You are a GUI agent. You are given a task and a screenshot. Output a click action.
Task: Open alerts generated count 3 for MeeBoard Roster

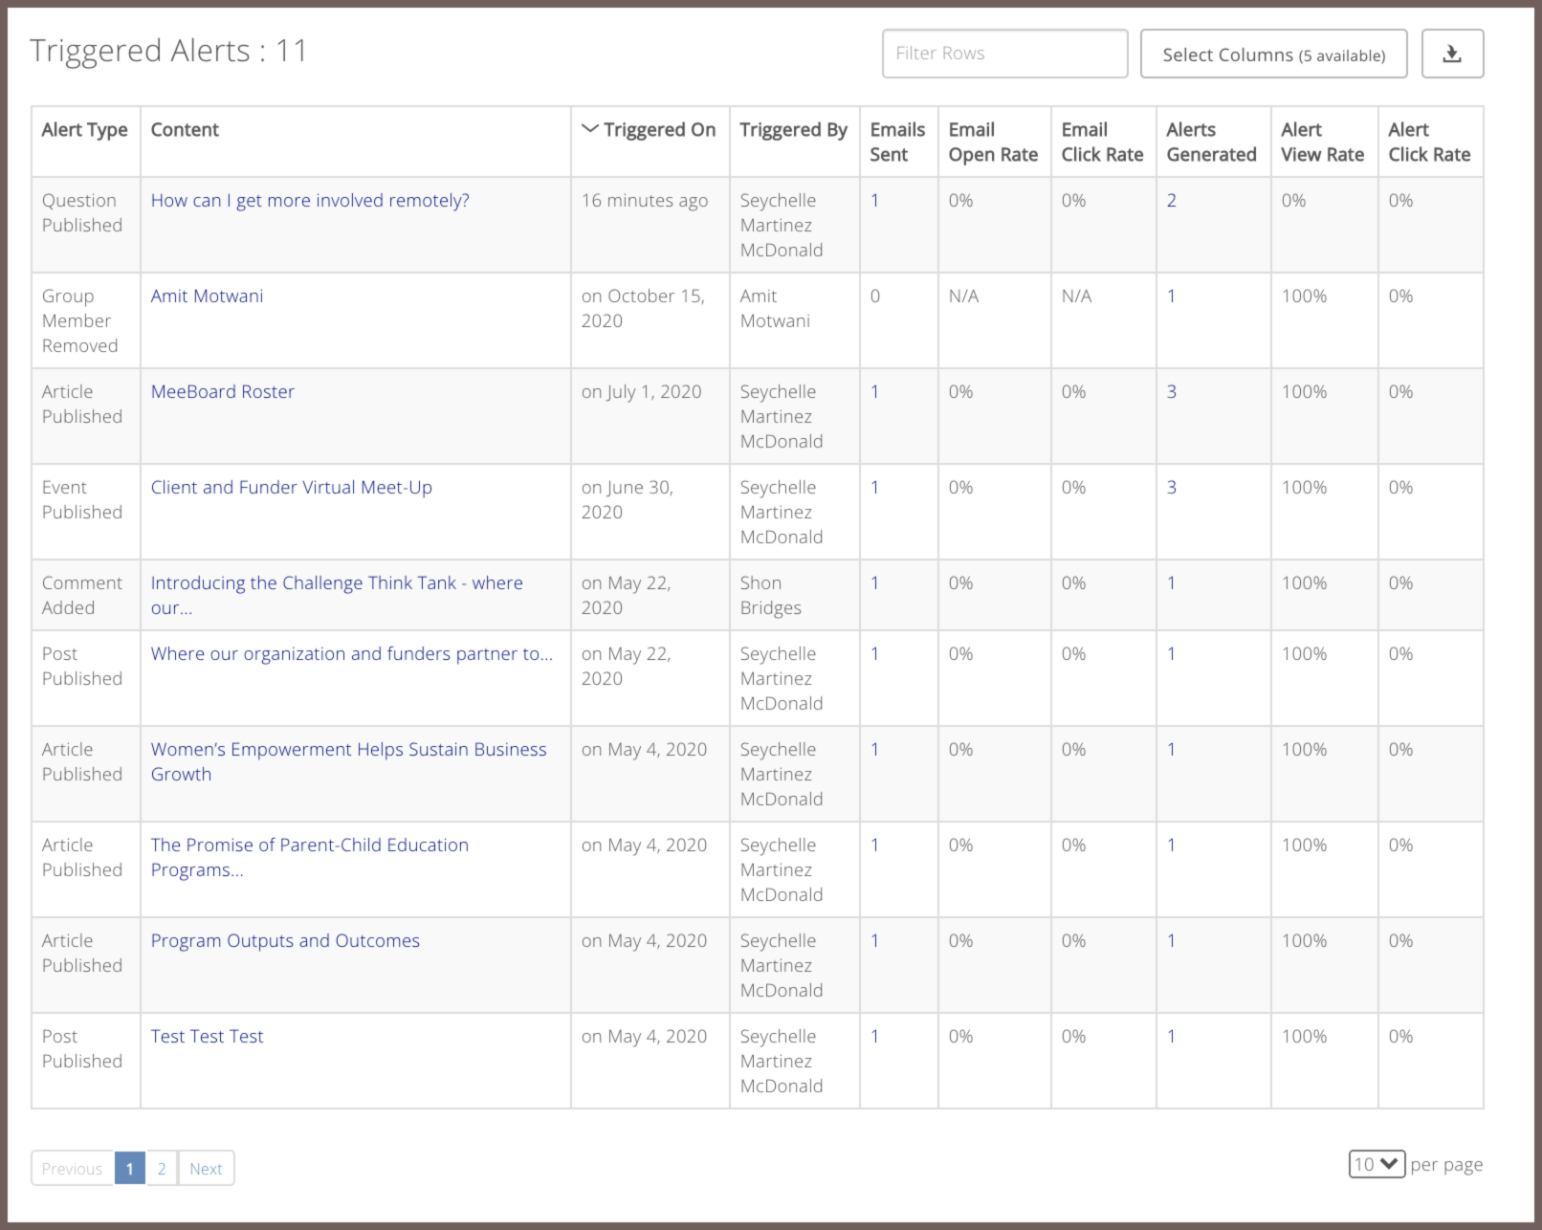(1171, 391)
